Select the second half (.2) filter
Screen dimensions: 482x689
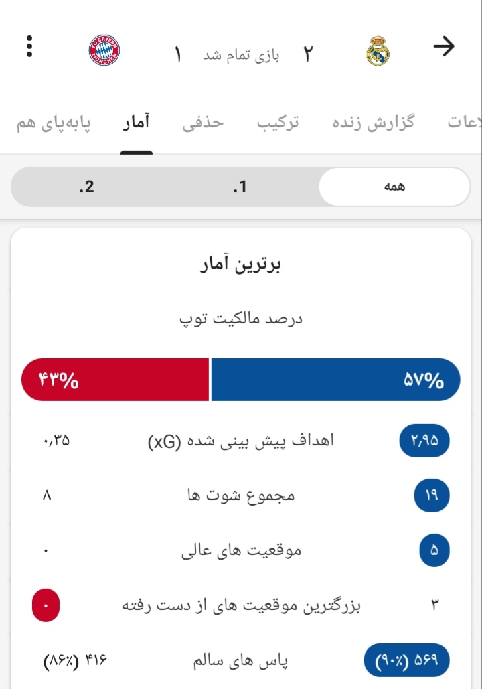coord(86,187)
